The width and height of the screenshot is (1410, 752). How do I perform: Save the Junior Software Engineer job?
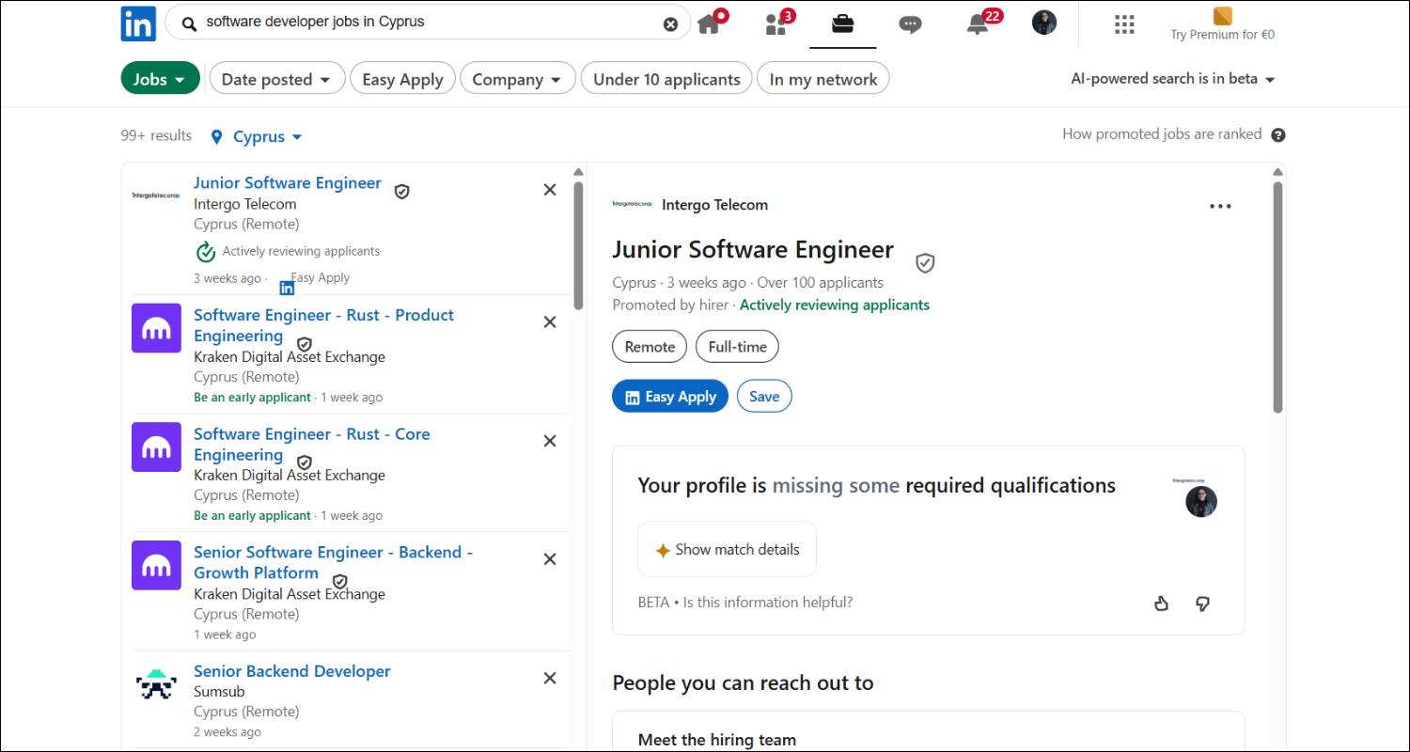pyautogui.click(x=763, y=396)
